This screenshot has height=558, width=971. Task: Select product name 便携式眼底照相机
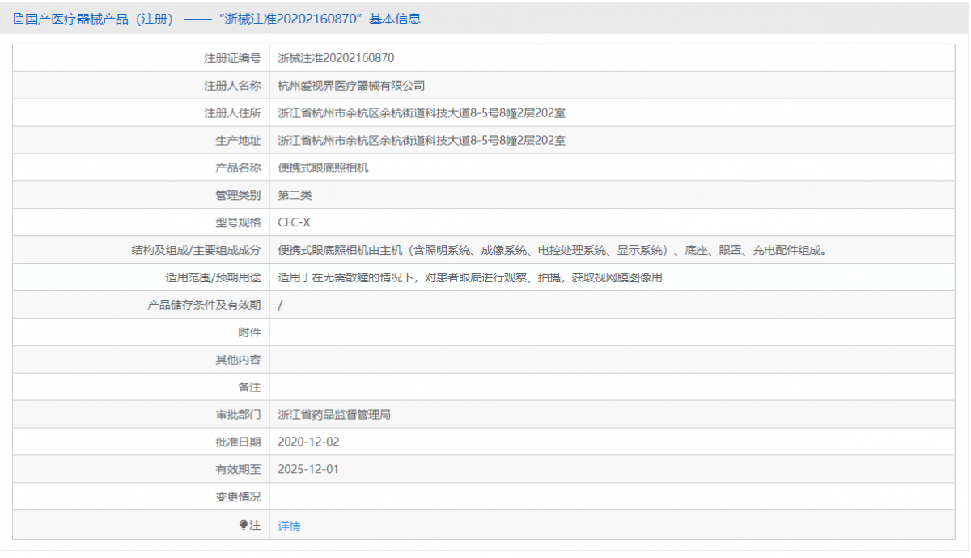click(x=323, y=168)
